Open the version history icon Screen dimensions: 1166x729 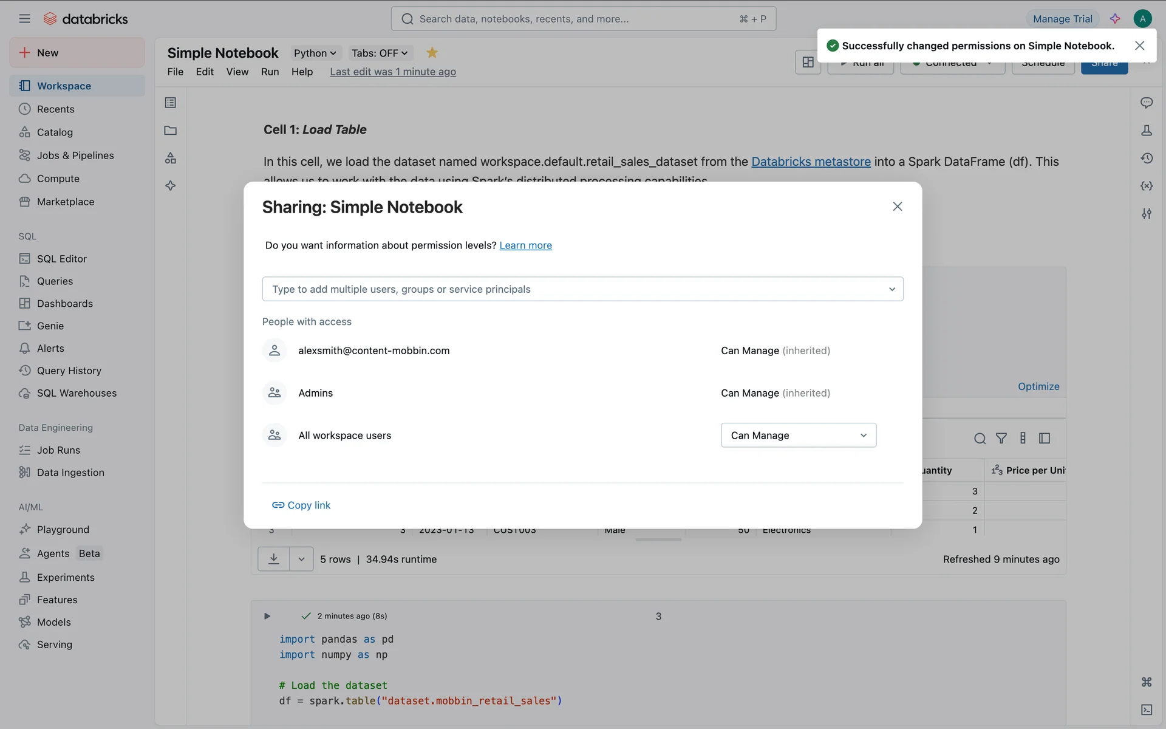click(x=1146, y=158)
